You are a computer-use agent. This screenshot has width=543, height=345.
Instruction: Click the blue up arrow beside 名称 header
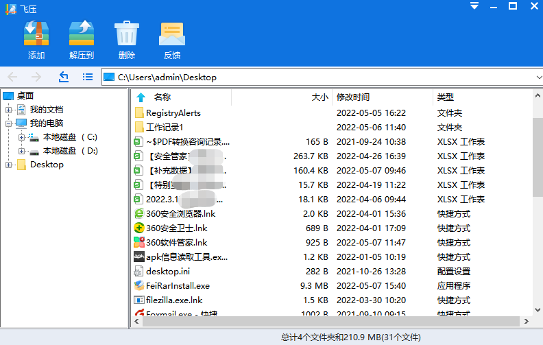(x=141, y=97)
